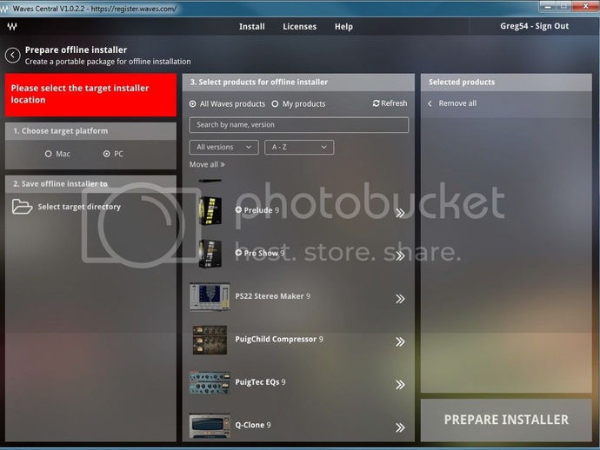Click the PuigTec EQs 9 product name
The image size is (600, 450).
coord(260,382)
